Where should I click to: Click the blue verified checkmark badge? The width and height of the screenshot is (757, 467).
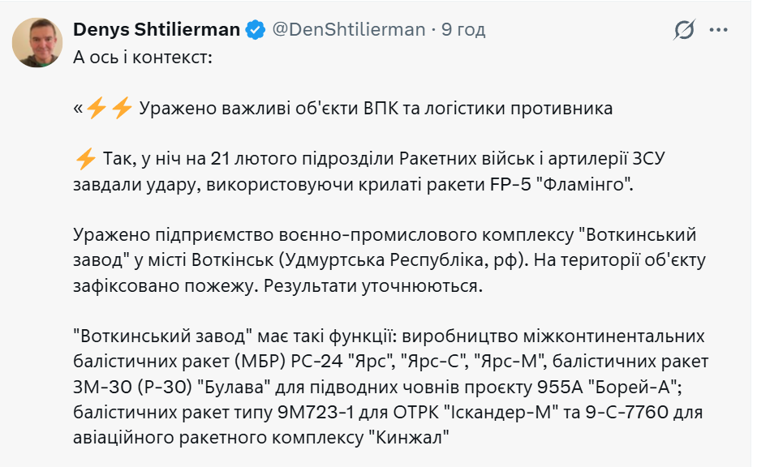click(256, 30)
